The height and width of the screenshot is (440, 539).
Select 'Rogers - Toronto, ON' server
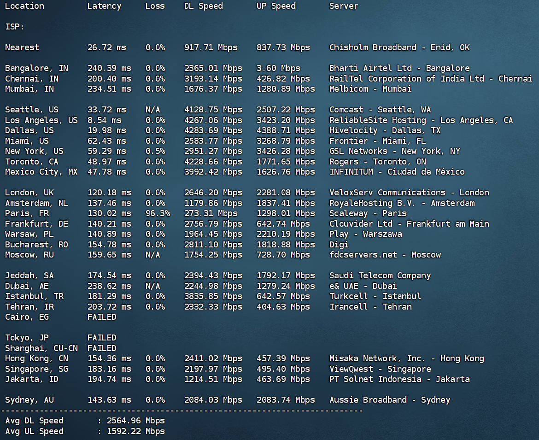coord(378,162)
